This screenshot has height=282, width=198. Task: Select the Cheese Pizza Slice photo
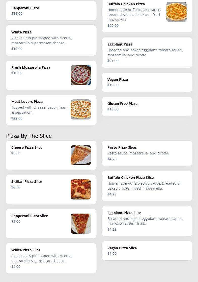click(80, 155)
